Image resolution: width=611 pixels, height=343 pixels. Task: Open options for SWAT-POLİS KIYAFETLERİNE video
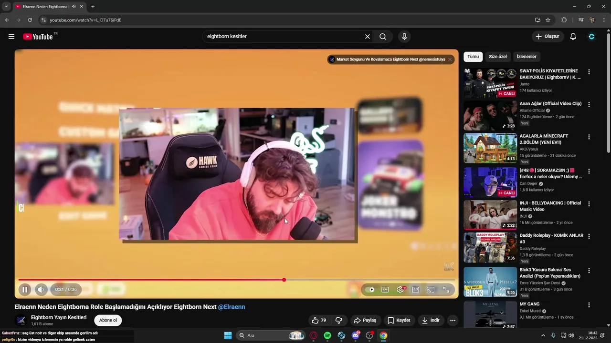click(589, 72)
